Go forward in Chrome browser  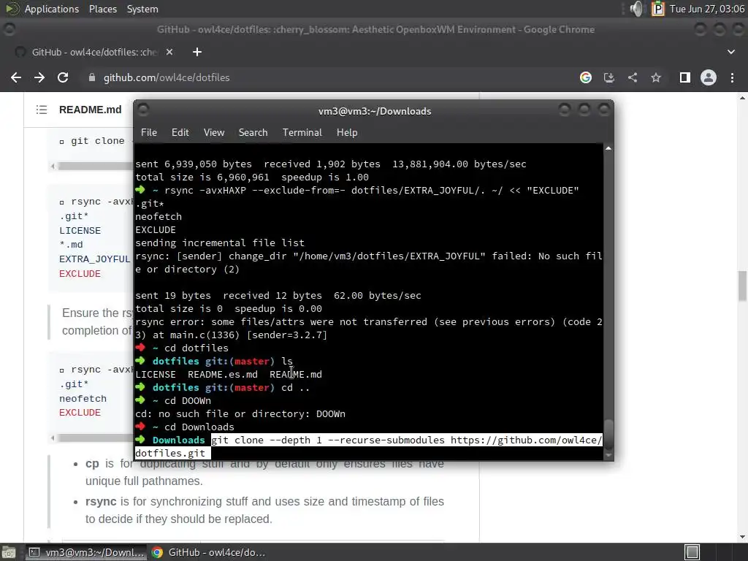coord(39,77)
